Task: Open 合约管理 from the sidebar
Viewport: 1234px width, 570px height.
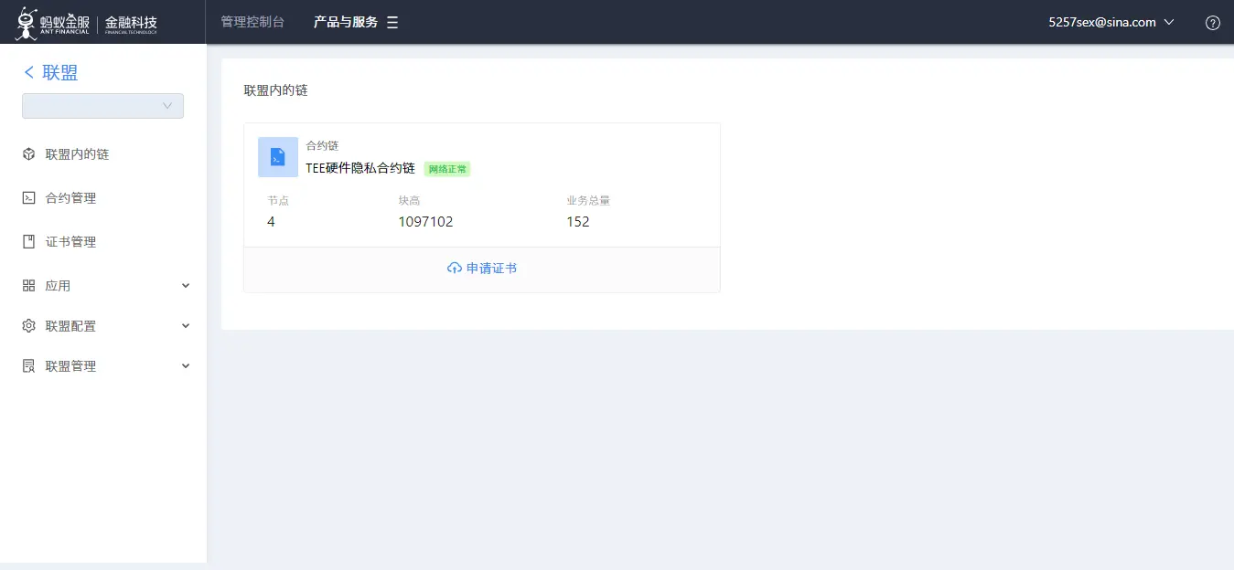Action: pyautogui.click(x=70, y=197)
